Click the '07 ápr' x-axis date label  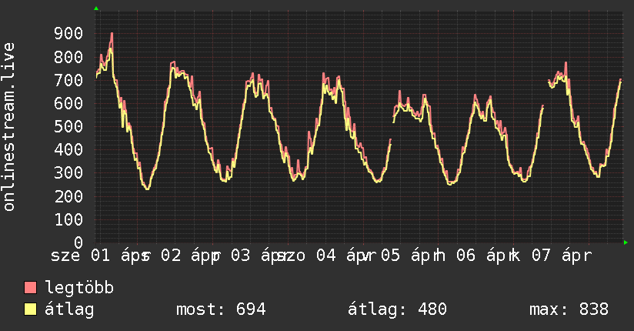pos(562,256)
